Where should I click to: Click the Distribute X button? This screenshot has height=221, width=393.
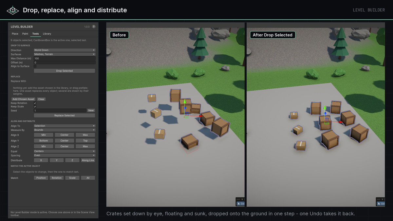(41, 160)
